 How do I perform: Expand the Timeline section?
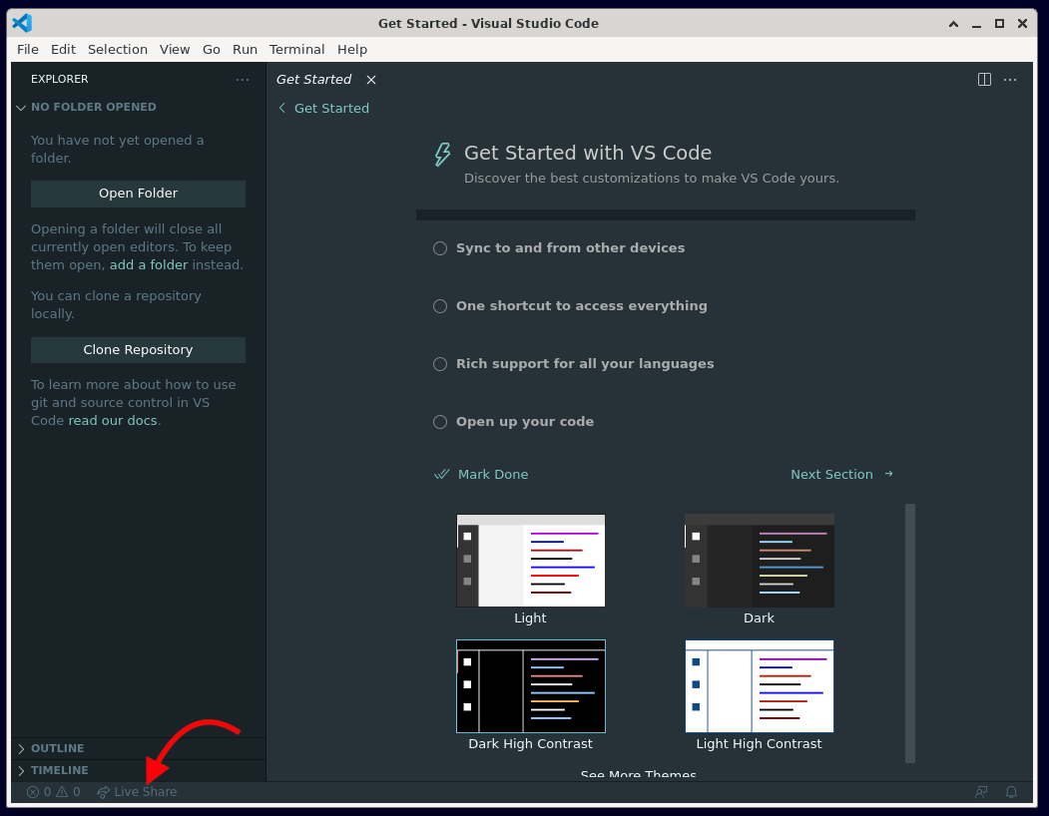(59, 770)
